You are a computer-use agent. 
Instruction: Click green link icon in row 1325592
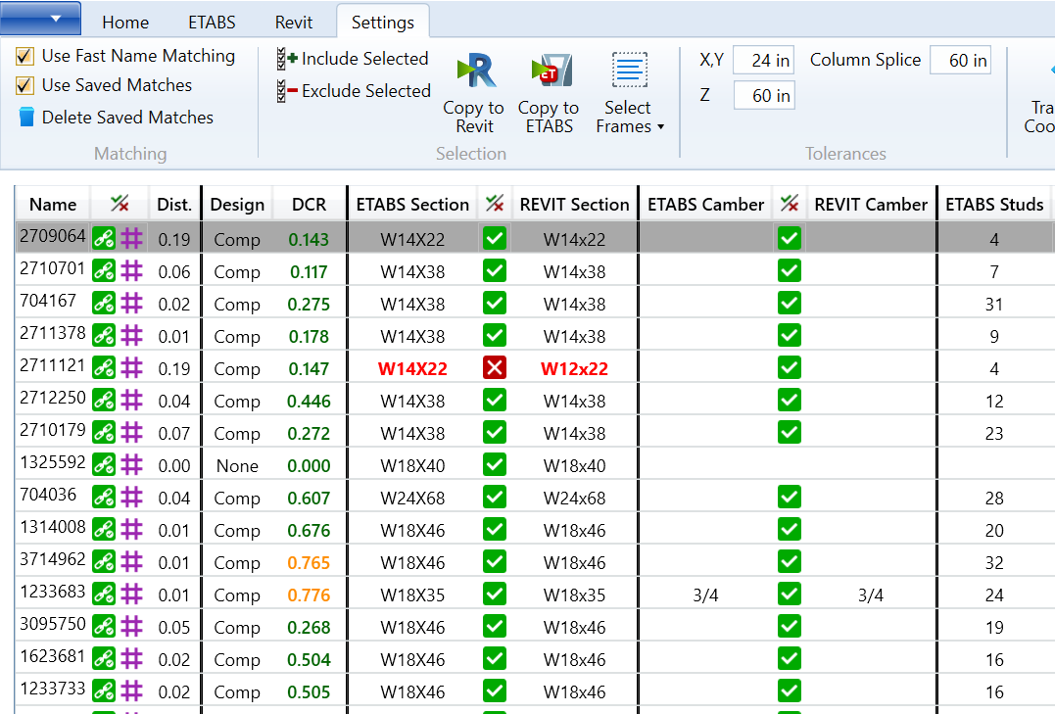tap(104, 464)
